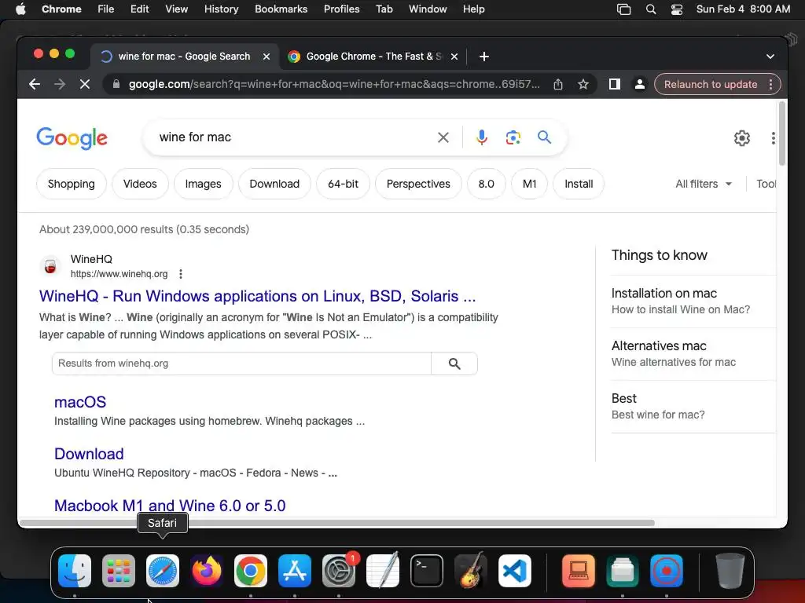Open Terminal in the Dock

(427, 571)
